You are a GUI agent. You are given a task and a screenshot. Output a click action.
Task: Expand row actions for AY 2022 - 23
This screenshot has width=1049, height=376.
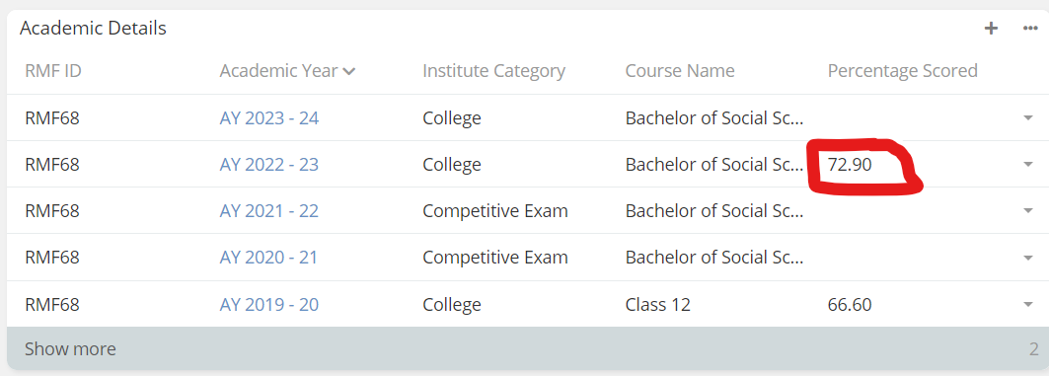pos(1028,165)
